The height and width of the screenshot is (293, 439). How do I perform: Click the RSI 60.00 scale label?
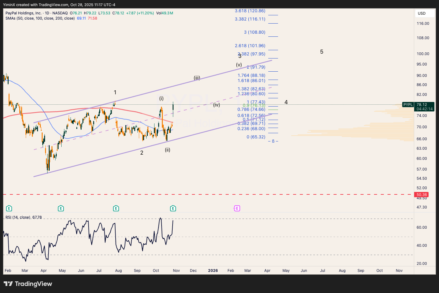(422, 227)
